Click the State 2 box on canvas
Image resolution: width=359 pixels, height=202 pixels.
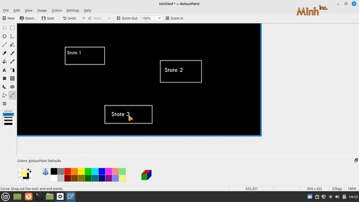pos(181,71)
